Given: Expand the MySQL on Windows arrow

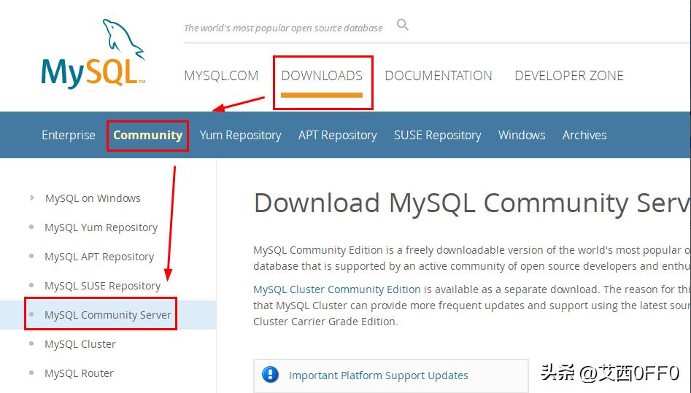Looking at the screenshot, I should (31, 198).
